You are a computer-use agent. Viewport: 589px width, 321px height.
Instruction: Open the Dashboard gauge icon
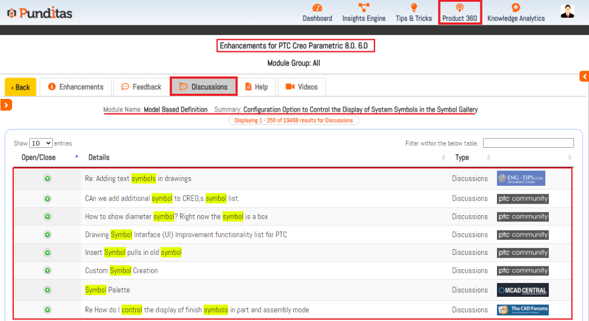318,8
